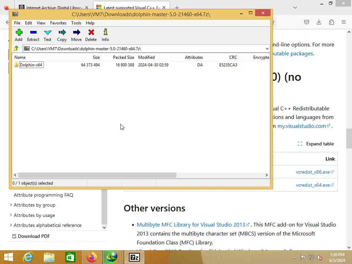The height and width of the screenshot is (264, 352).
Task: Open Windows Start button
Action: pyautogui.click(x=9, y=257)
